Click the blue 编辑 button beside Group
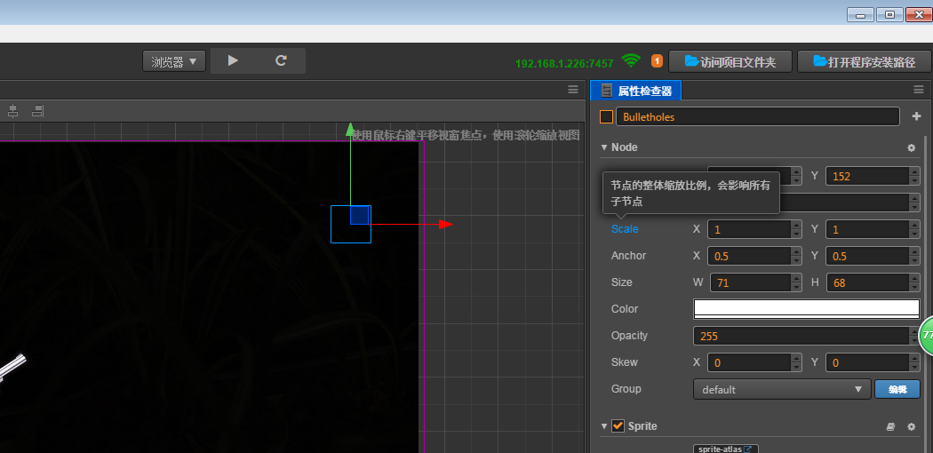The height and width of the screenshot is (453, 933). (x=897, y=389)
